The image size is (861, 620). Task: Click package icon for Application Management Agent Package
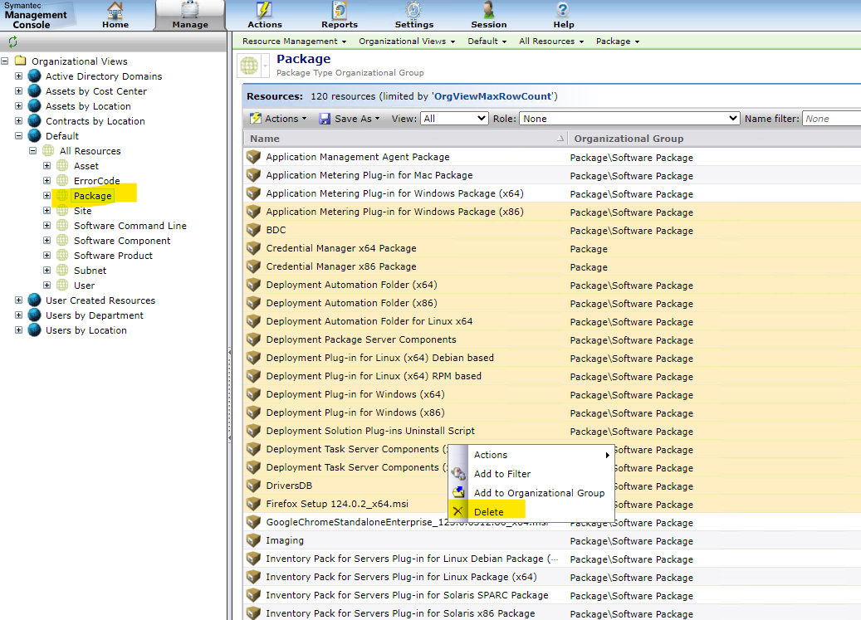click(x=253, y=157)
